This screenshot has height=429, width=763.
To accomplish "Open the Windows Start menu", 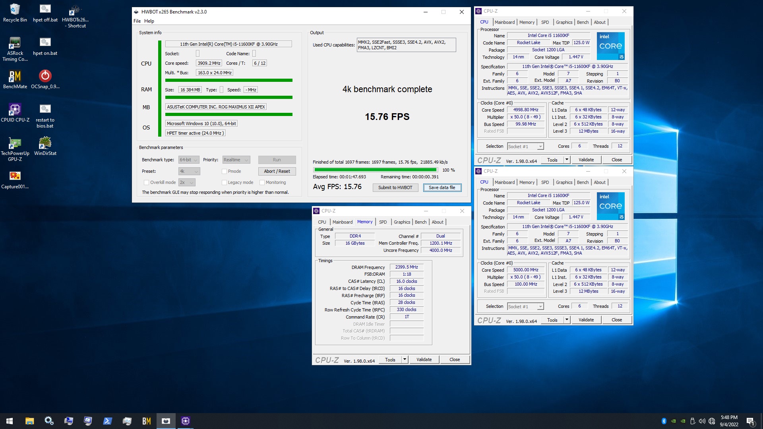I will coord(10,421).
